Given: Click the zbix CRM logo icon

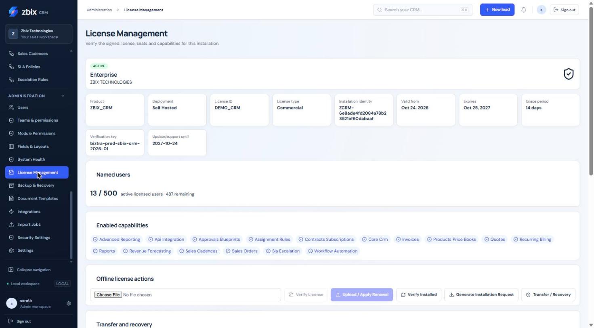Looking at the screenshot, I should coord(13,12).
